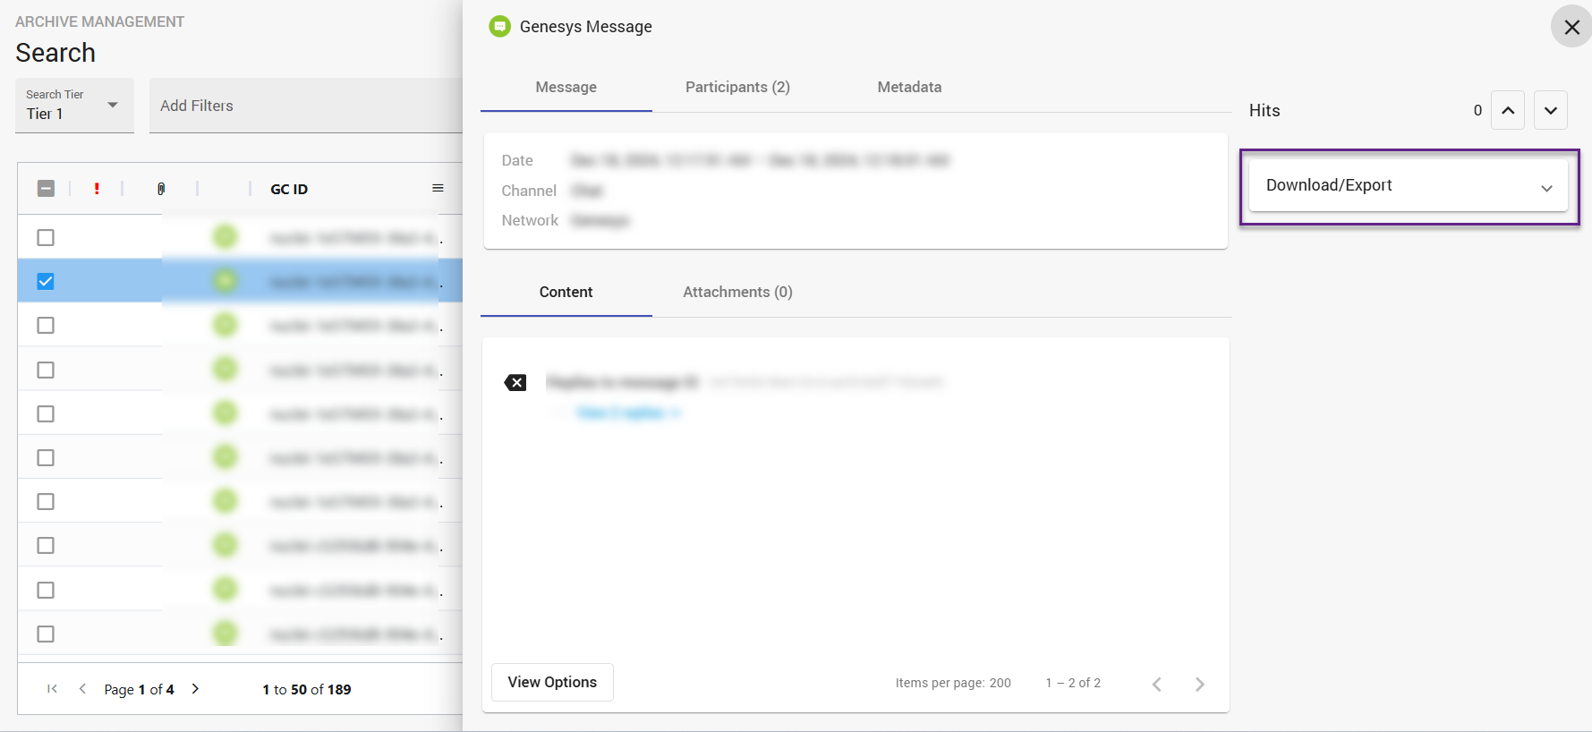Open the Search Tier dropdown

tap(74, 105)
